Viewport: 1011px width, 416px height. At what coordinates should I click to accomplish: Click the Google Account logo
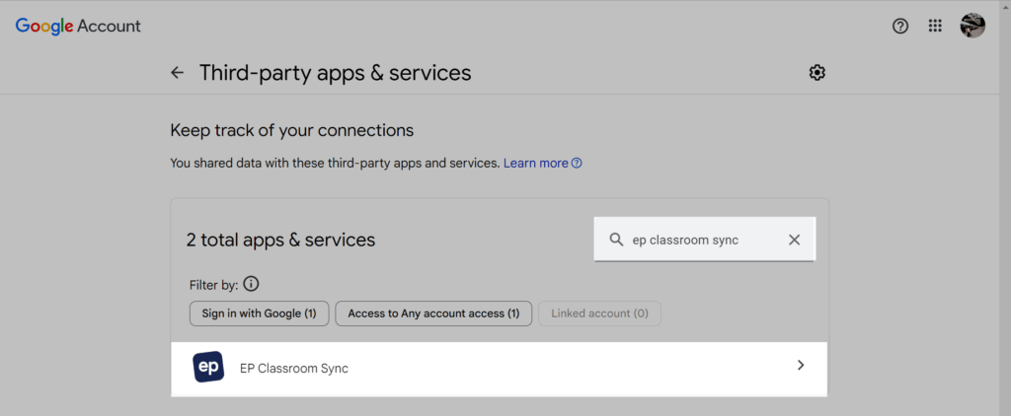pyautogui.click(x=78, y=27)
